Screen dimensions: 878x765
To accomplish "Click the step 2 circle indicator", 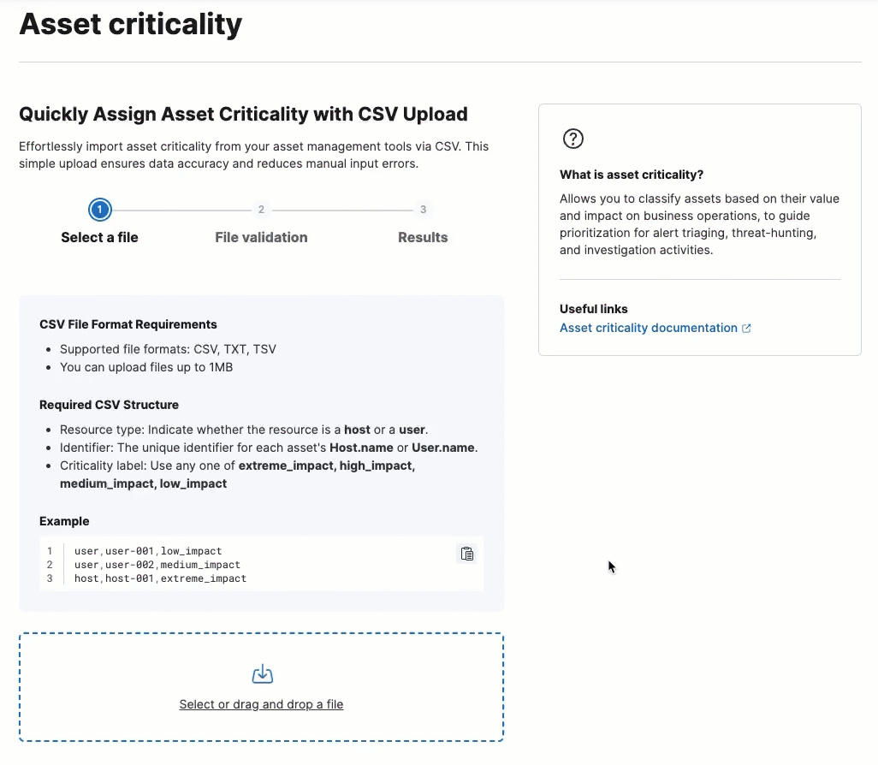I will tap(261, 209).
